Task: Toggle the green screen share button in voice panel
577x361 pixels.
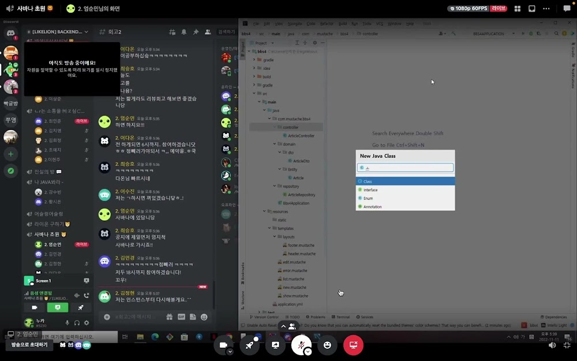Action: coord(57,307)
